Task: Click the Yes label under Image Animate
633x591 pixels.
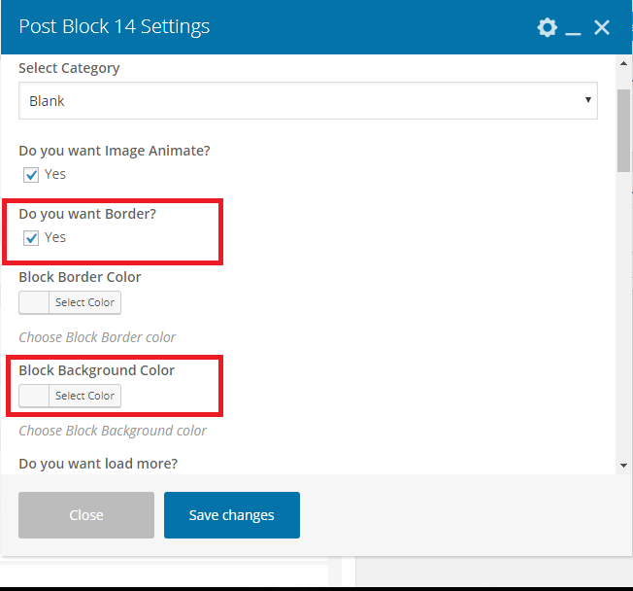Action: [55, 175]
